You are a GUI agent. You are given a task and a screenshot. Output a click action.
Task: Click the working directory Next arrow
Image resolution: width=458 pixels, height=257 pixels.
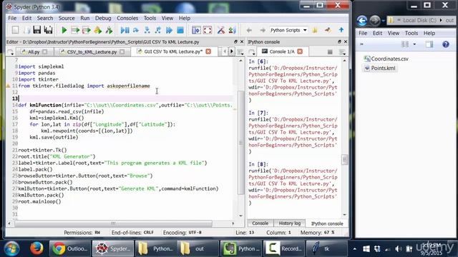pos(263,30)
